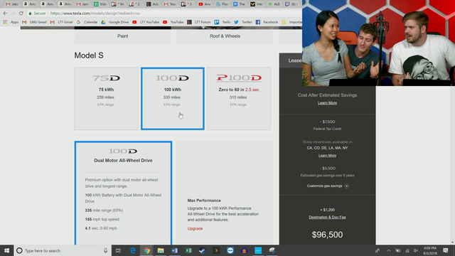Open the Facebook bookmark
Screen dimensions: 455x256
[x=267, y=22]
